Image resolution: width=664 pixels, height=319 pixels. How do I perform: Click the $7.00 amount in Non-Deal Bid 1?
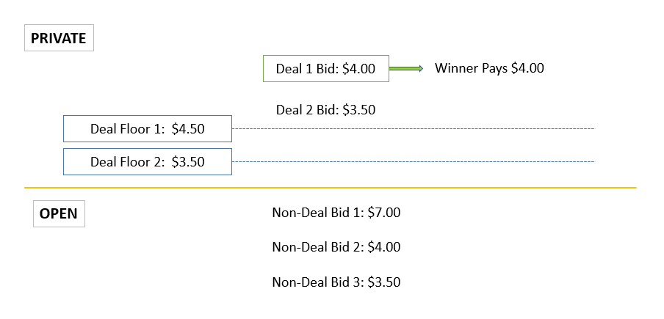point(384,213)
